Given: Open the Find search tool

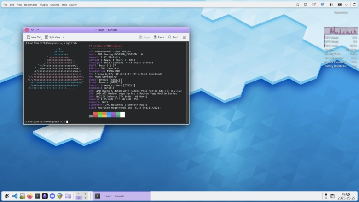Looking at the screenshot, I should point(174,37).
